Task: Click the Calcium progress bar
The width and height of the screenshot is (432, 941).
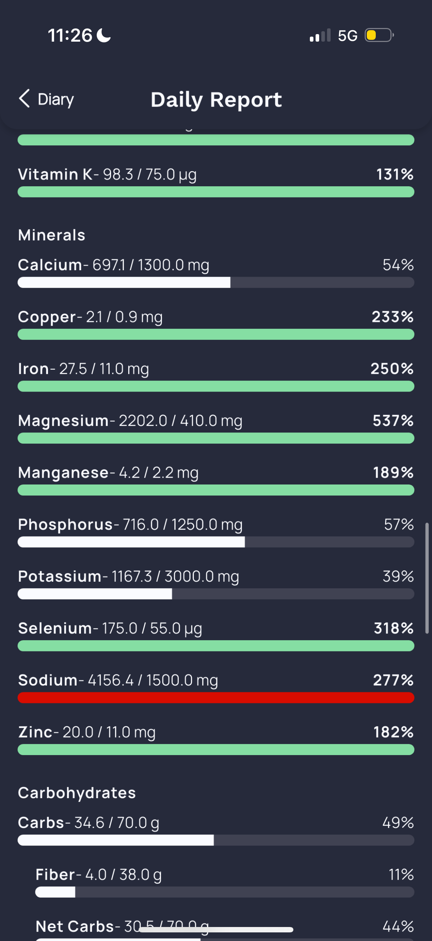Action: pos(216,282)
